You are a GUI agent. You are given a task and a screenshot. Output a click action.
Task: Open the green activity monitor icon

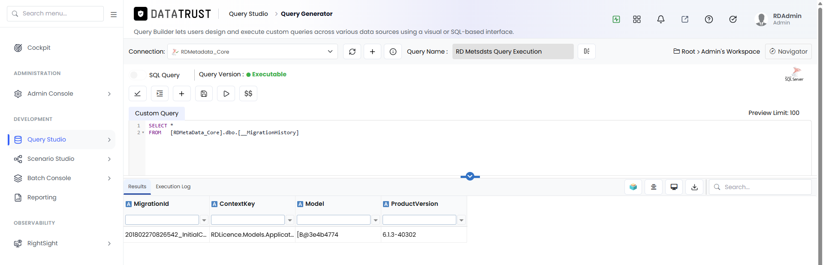pos(616,19)
